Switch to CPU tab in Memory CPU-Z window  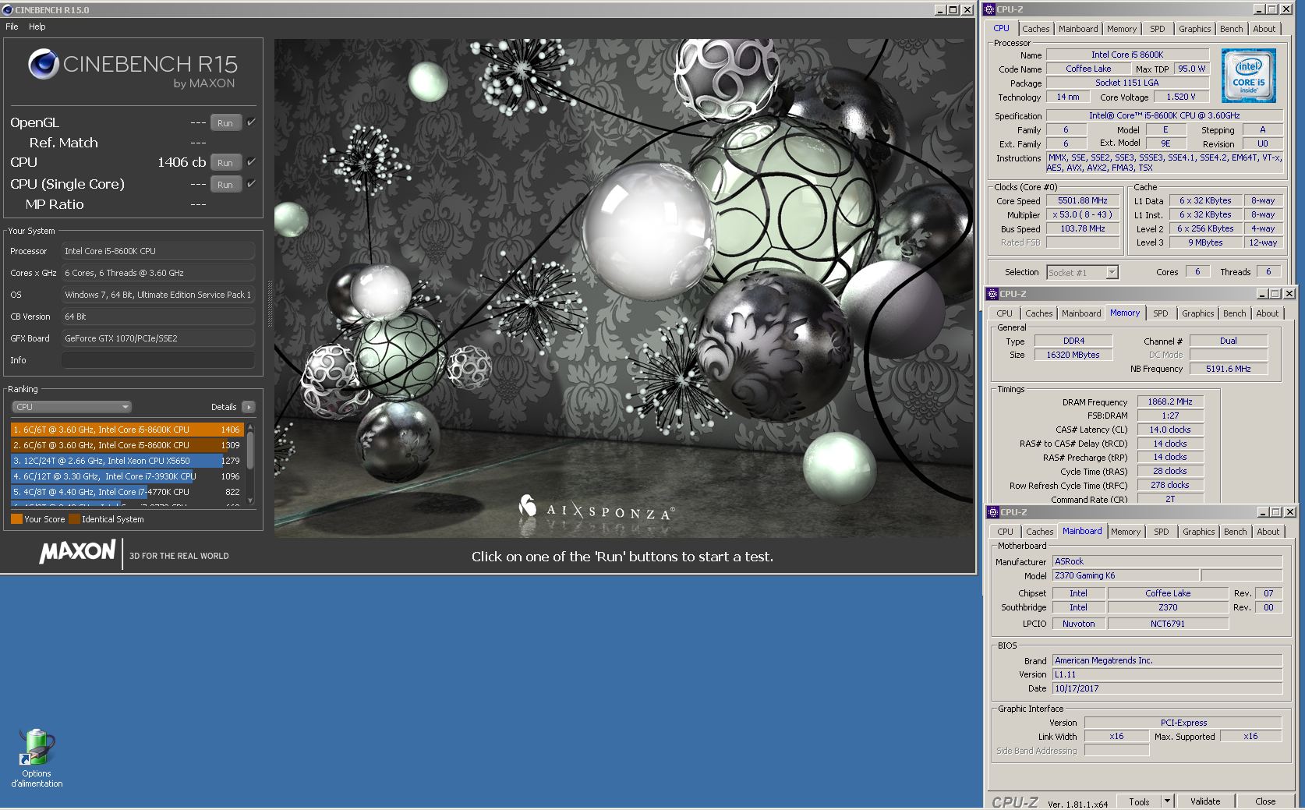pyautogui.click(x=1005, y=313)
